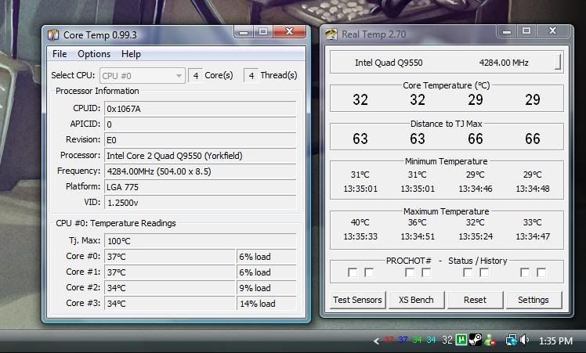
Task: Show hidden tray icons with the arrow
Action: [377, 340]
